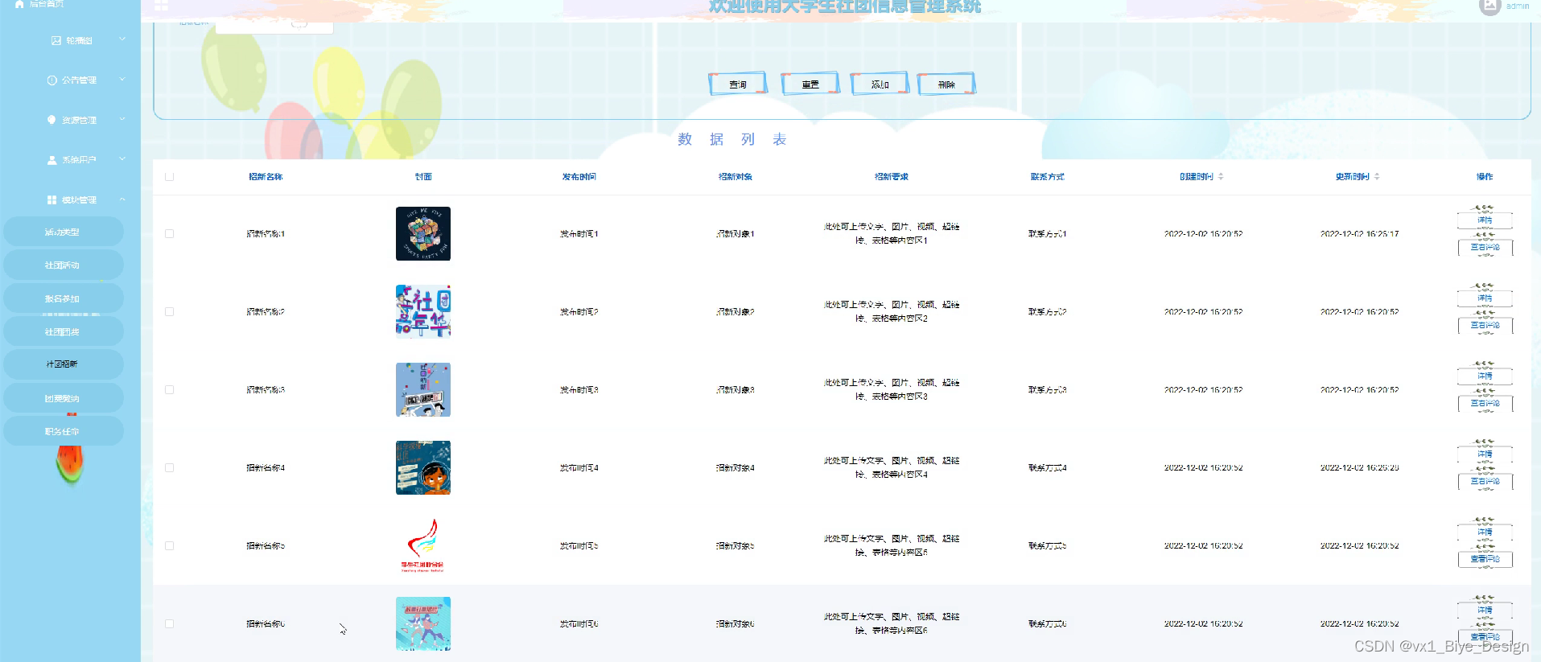Click the 发布时间6 cell

pos(579,624)
